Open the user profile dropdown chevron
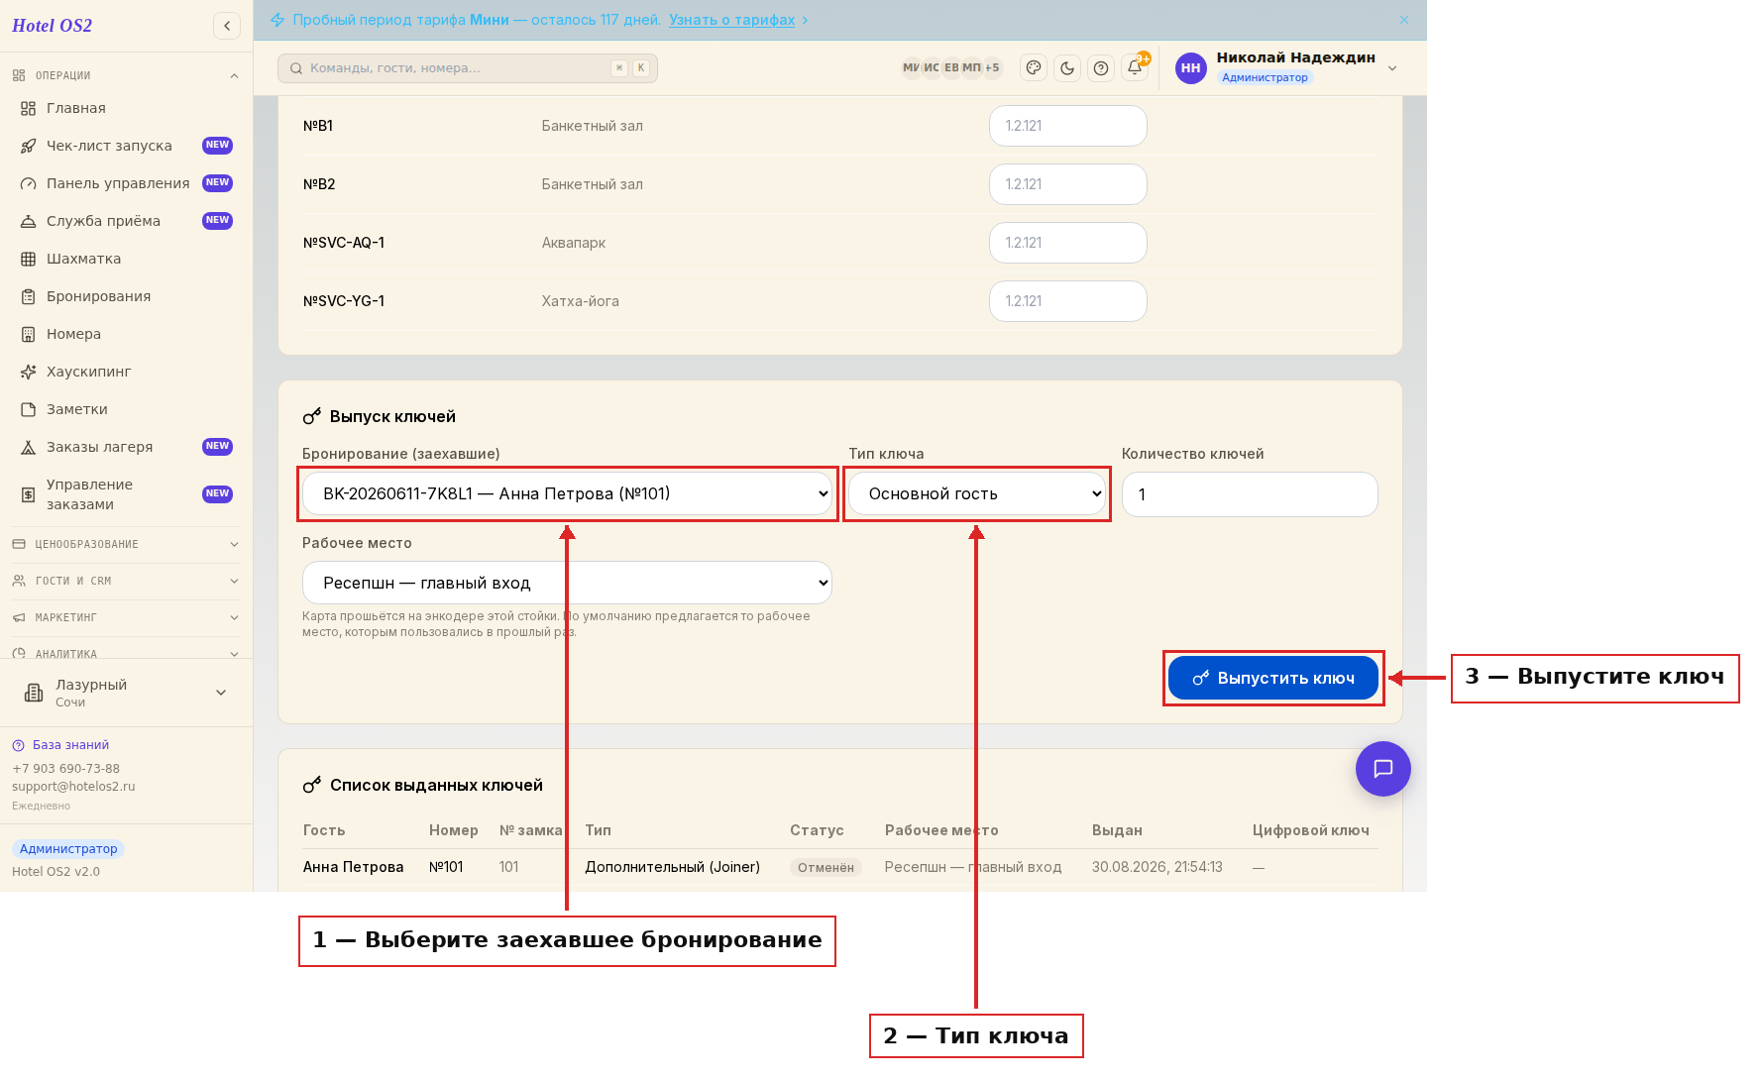Image resolution: width=1763 pixels, height=1081 pixels. point(1392,68)
